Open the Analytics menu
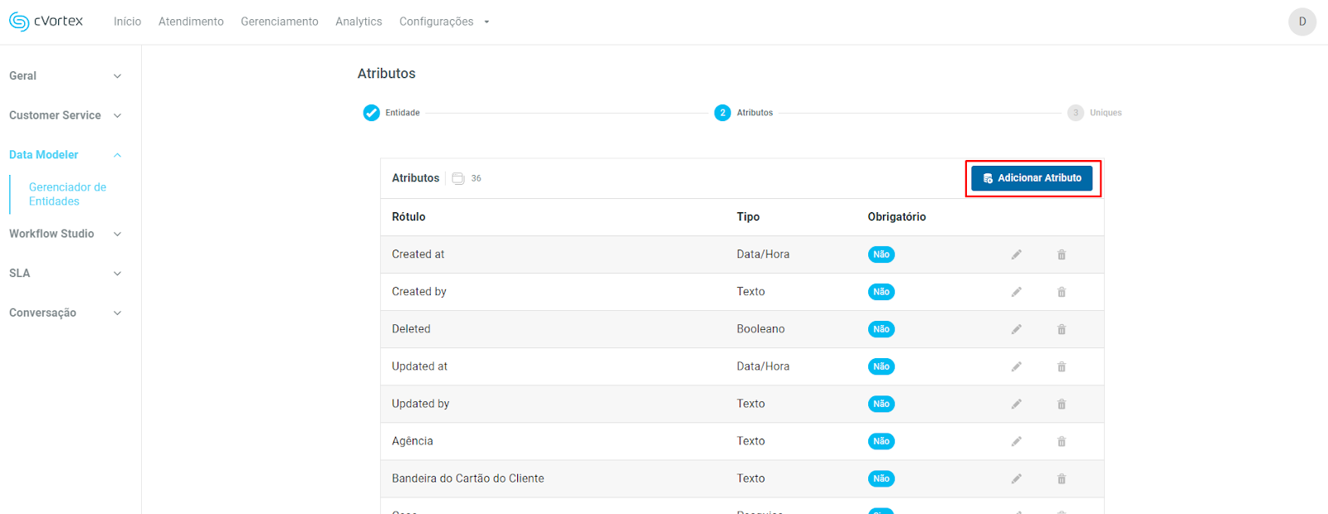Viewport: 1328px width, 514px height. (x=359, y=22)
